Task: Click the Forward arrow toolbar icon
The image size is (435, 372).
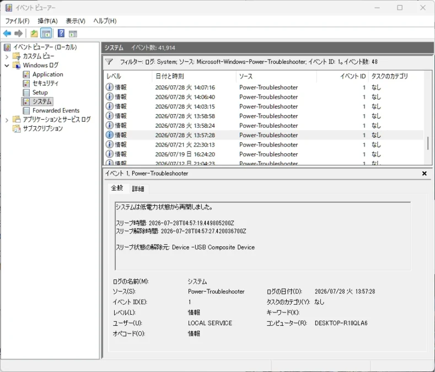Action: [x=18, y=34]
